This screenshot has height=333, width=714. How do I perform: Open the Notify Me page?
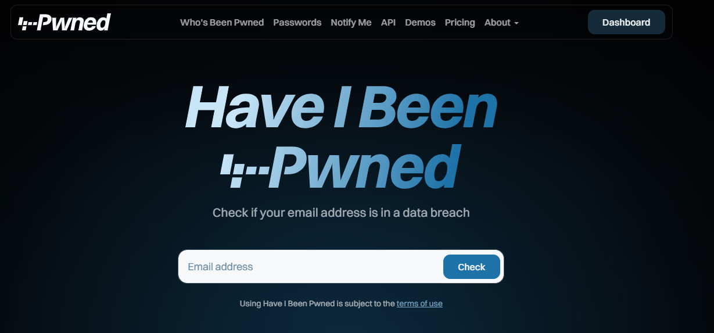(351, 23)
